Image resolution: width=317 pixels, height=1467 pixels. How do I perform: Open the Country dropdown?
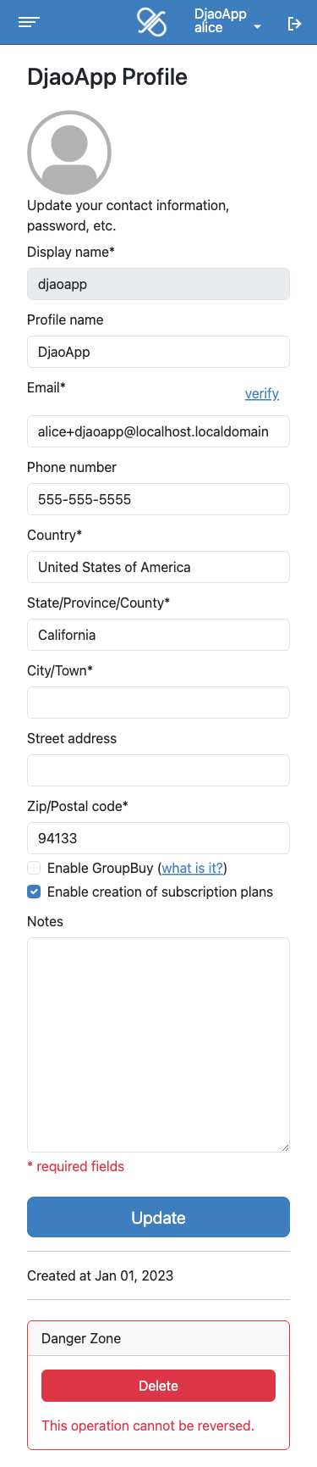point(158,567)
